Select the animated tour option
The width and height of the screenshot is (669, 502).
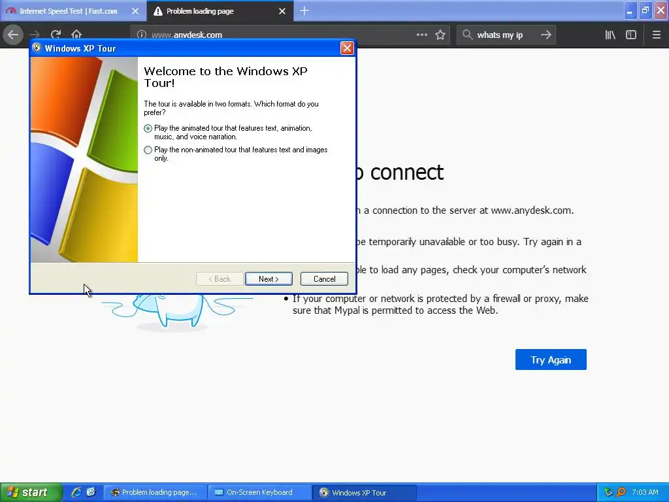[x=148, y=129]
